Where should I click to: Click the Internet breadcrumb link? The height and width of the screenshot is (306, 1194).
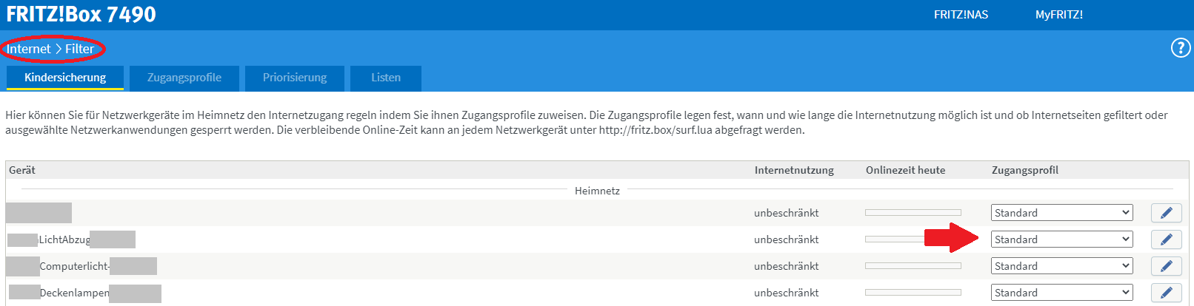click(x=28, y=49)
